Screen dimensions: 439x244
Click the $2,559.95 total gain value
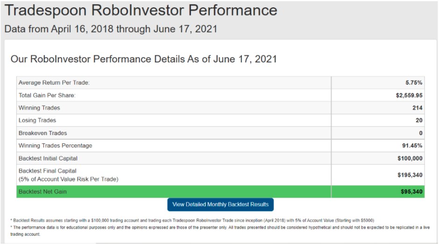(409, 95)
